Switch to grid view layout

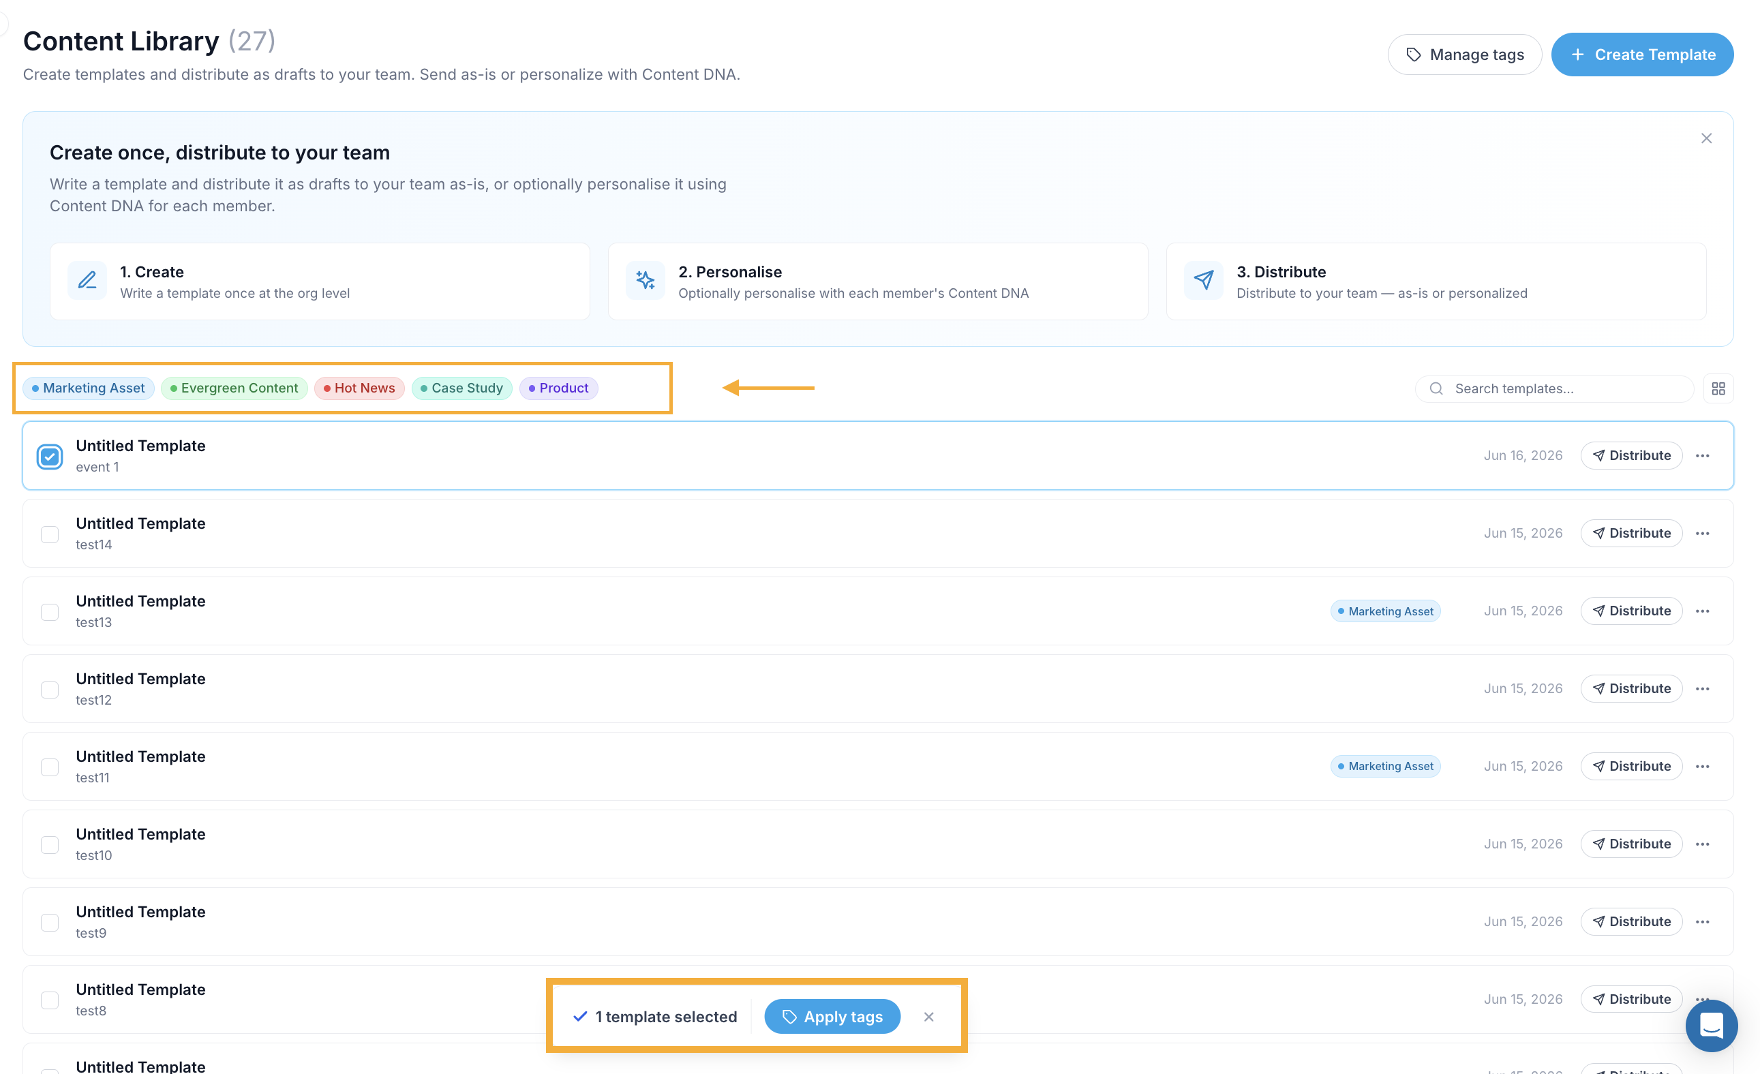coord(1718,388)
